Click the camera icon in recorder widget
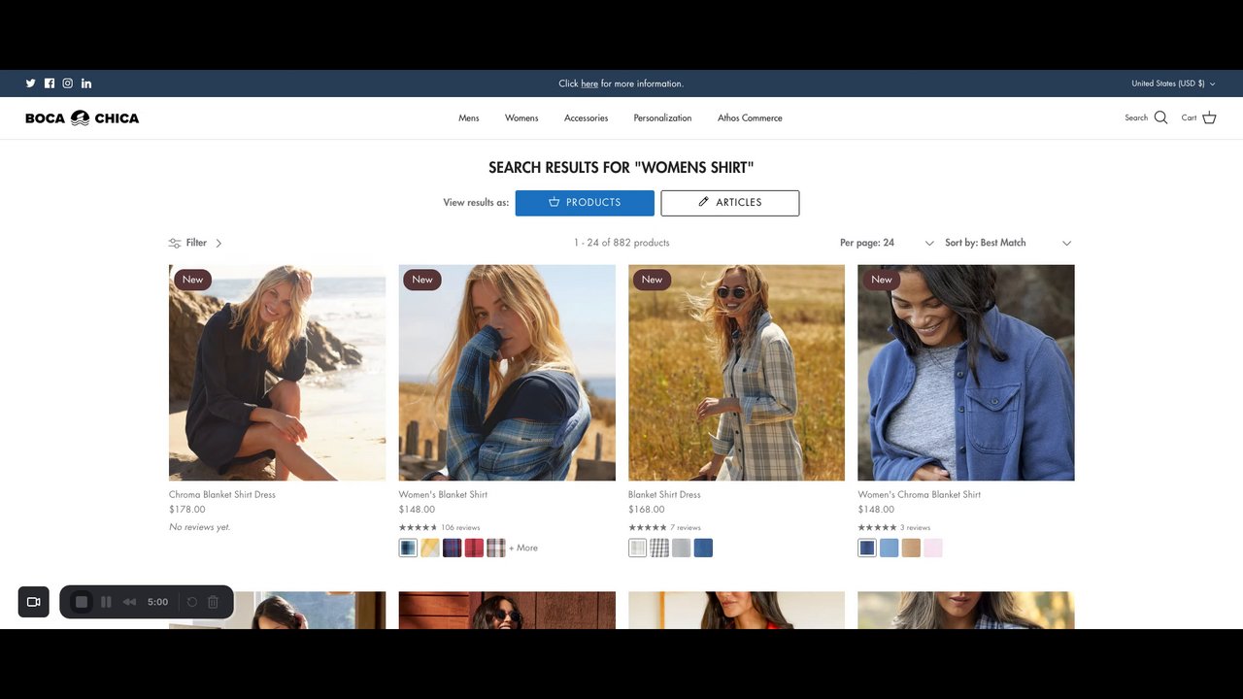This screenshot has height=699, width=1243. pos(33,602)
